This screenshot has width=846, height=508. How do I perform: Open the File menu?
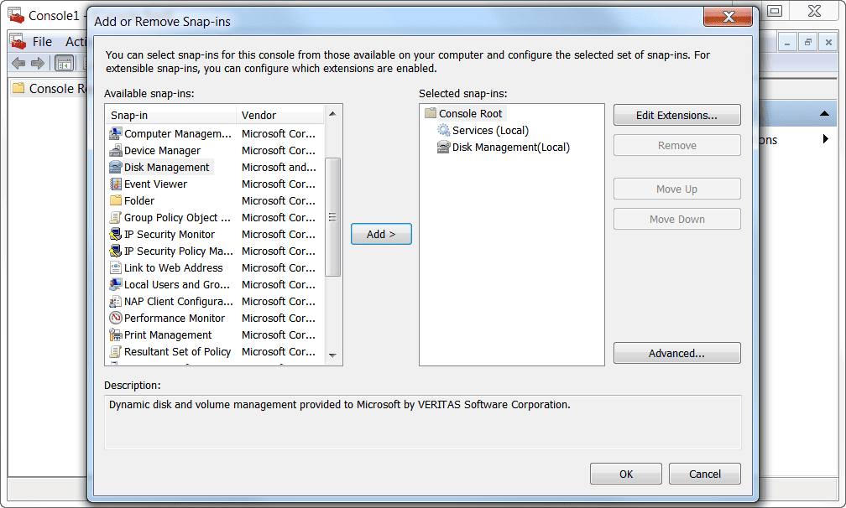tap(42, 42)
